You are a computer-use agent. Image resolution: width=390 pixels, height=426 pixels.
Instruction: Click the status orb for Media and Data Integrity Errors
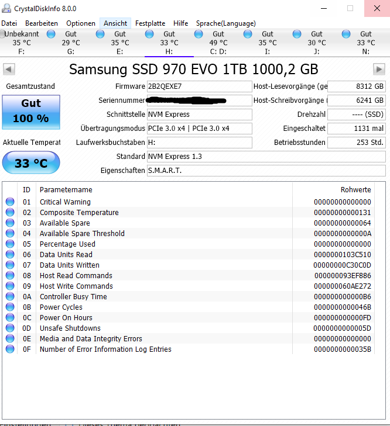[10, 338]
